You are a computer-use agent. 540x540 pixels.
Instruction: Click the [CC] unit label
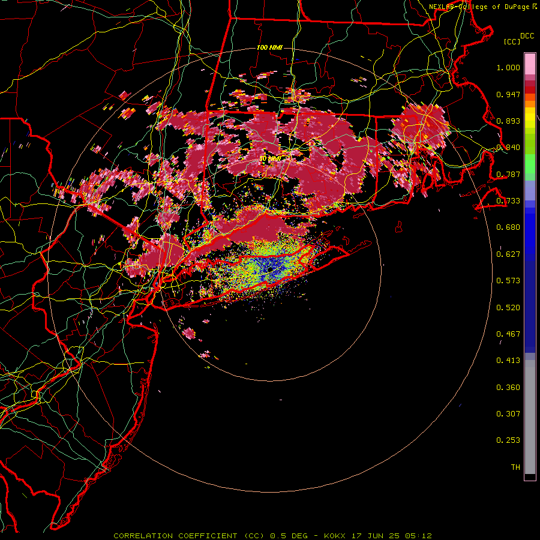pyautogui.click(x=512, y=41)
